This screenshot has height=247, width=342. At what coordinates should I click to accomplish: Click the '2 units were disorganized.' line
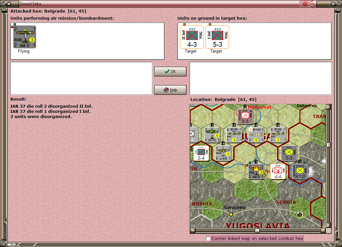(x=41, y=117)
